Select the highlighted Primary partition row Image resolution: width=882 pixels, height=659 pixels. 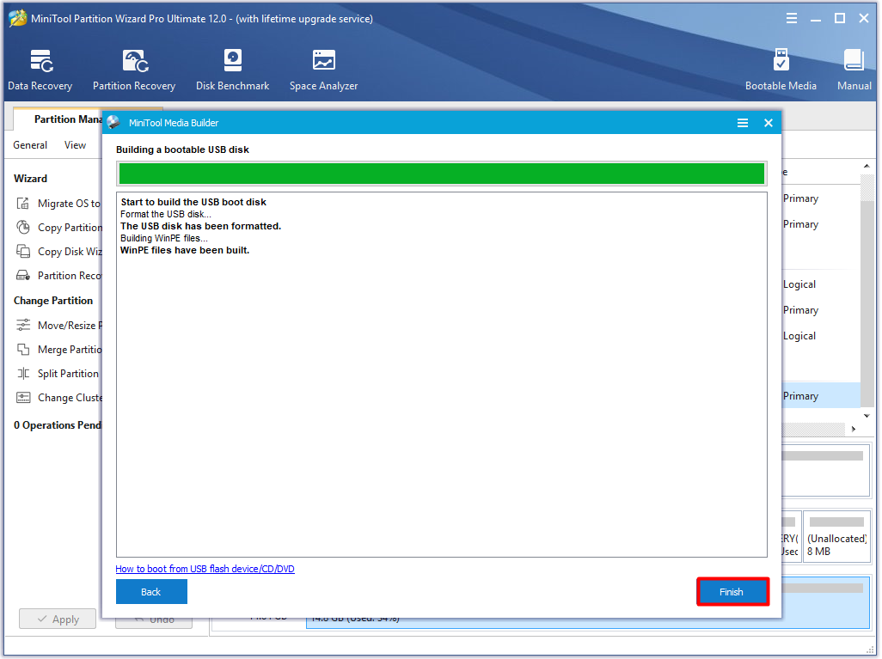coord(821,396)
